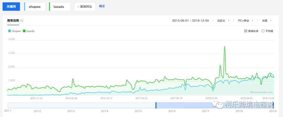Click the selected blue timeline range bar
Screen dimensions: 283x117
coord(215,105)
